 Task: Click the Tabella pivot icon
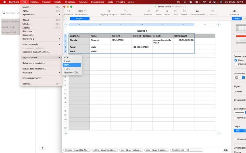(126, 11)
